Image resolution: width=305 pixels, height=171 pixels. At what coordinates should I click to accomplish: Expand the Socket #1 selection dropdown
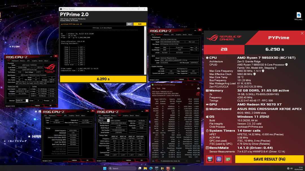(x=27, y=100)
